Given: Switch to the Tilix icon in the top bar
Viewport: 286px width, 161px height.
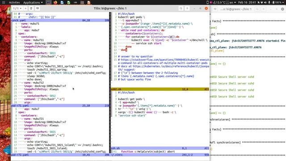Looking at the screenshot, I should click(49, 2).
